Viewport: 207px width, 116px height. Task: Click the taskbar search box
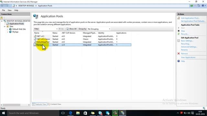33,113
